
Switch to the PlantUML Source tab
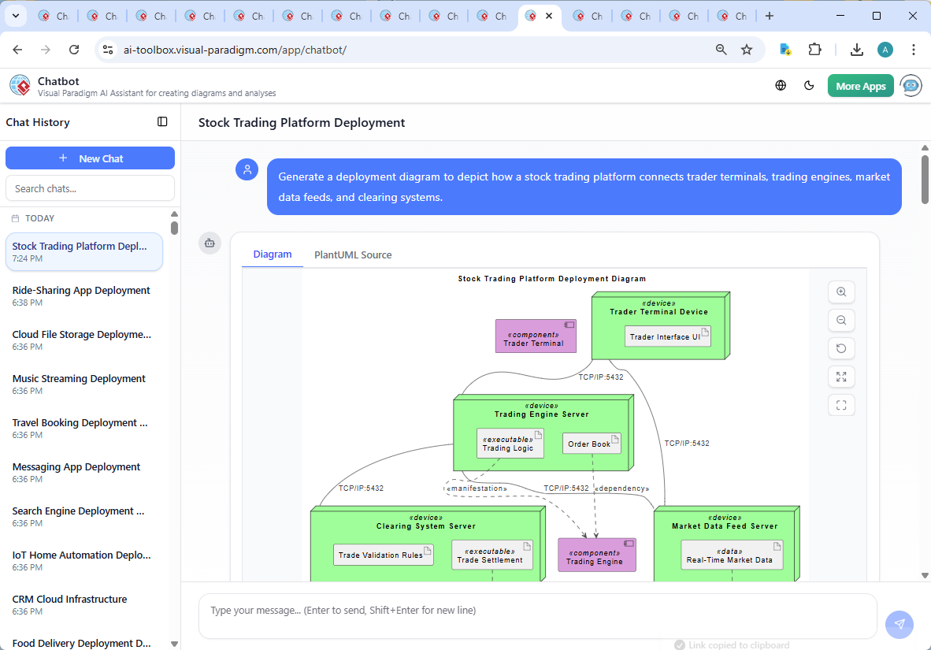352,254
